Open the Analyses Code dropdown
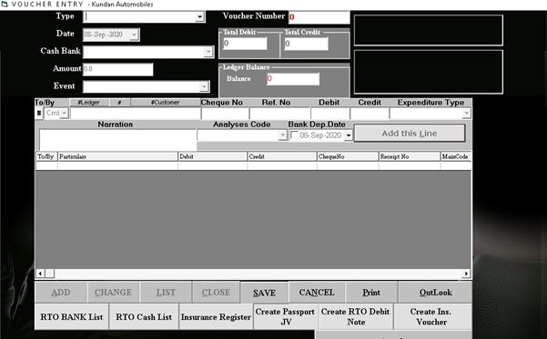This screenshot has height=339, width=547. coord(282,135)
